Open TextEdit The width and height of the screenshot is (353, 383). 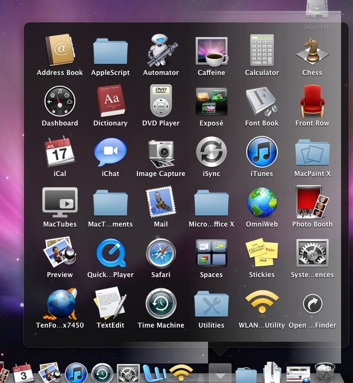[110, 303]
